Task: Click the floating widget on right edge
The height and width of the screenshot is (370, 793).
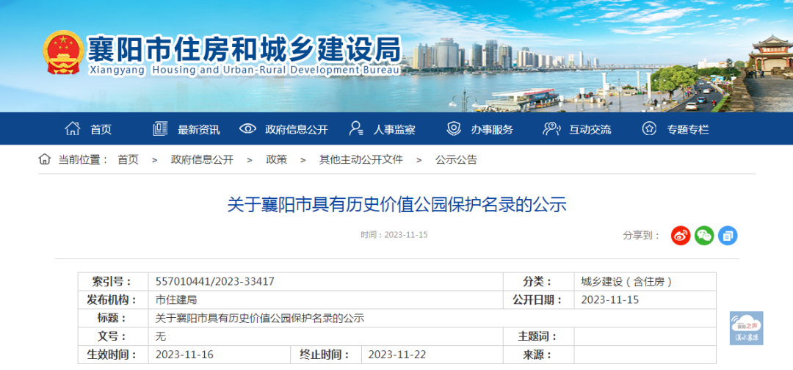Action: click(746, 328)
